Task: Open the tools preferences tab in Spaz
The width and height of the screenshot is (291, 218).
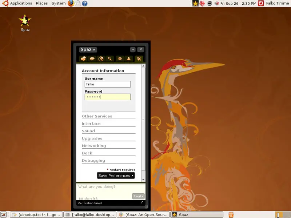Action: point(139,59)
